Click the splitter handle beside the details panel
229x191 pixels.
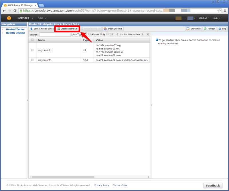151,105
